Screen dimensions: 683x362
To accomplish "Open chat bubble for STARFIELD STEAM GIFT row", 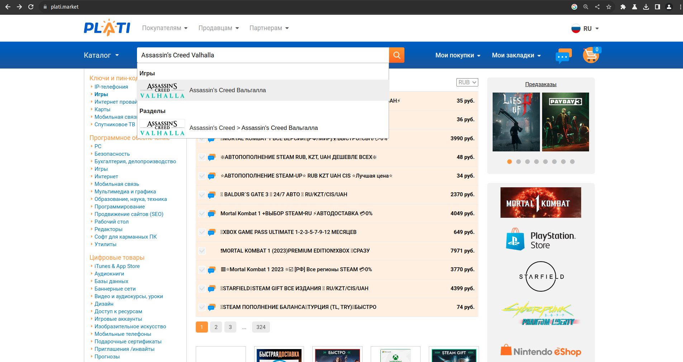I will point(212,288).
